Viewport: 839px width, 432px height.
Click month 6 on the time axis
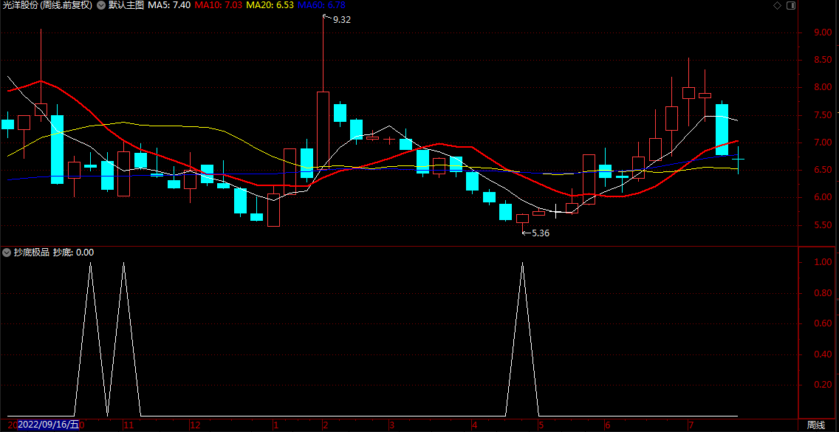tap(608, 425)
